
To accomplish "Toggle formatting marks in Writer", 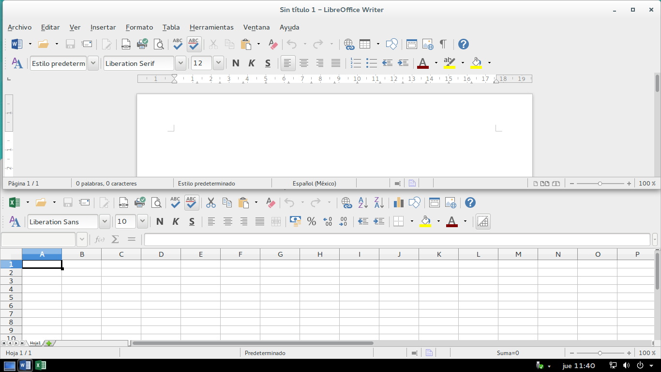I will pyautogui.click(x=443, y=44).
